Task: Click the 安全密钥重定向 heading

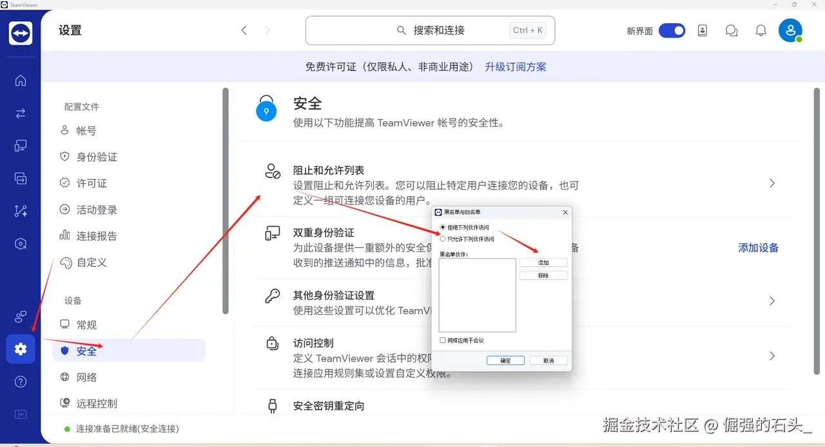Action: coord(329,406)
